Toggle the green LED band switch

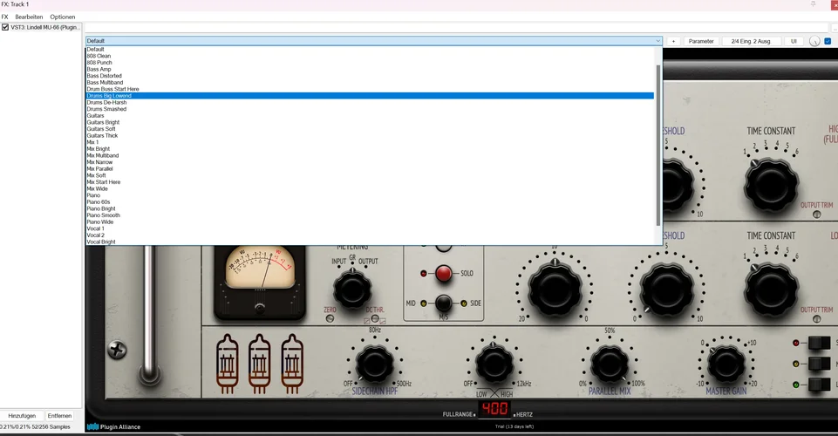(819, 385)
